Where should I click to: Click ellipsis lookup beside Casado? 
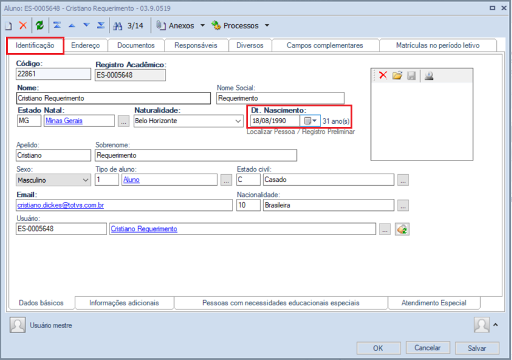pos(403,180)
